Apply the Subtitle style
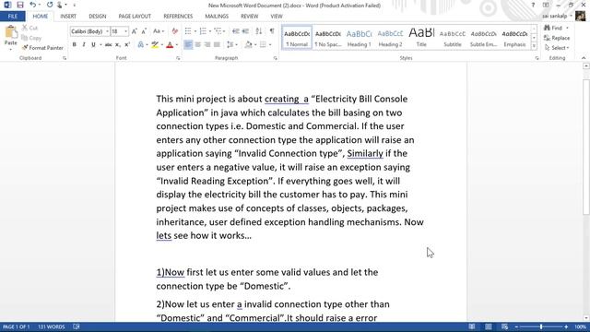This screenshot has height=332, width=590. point(453,38)
